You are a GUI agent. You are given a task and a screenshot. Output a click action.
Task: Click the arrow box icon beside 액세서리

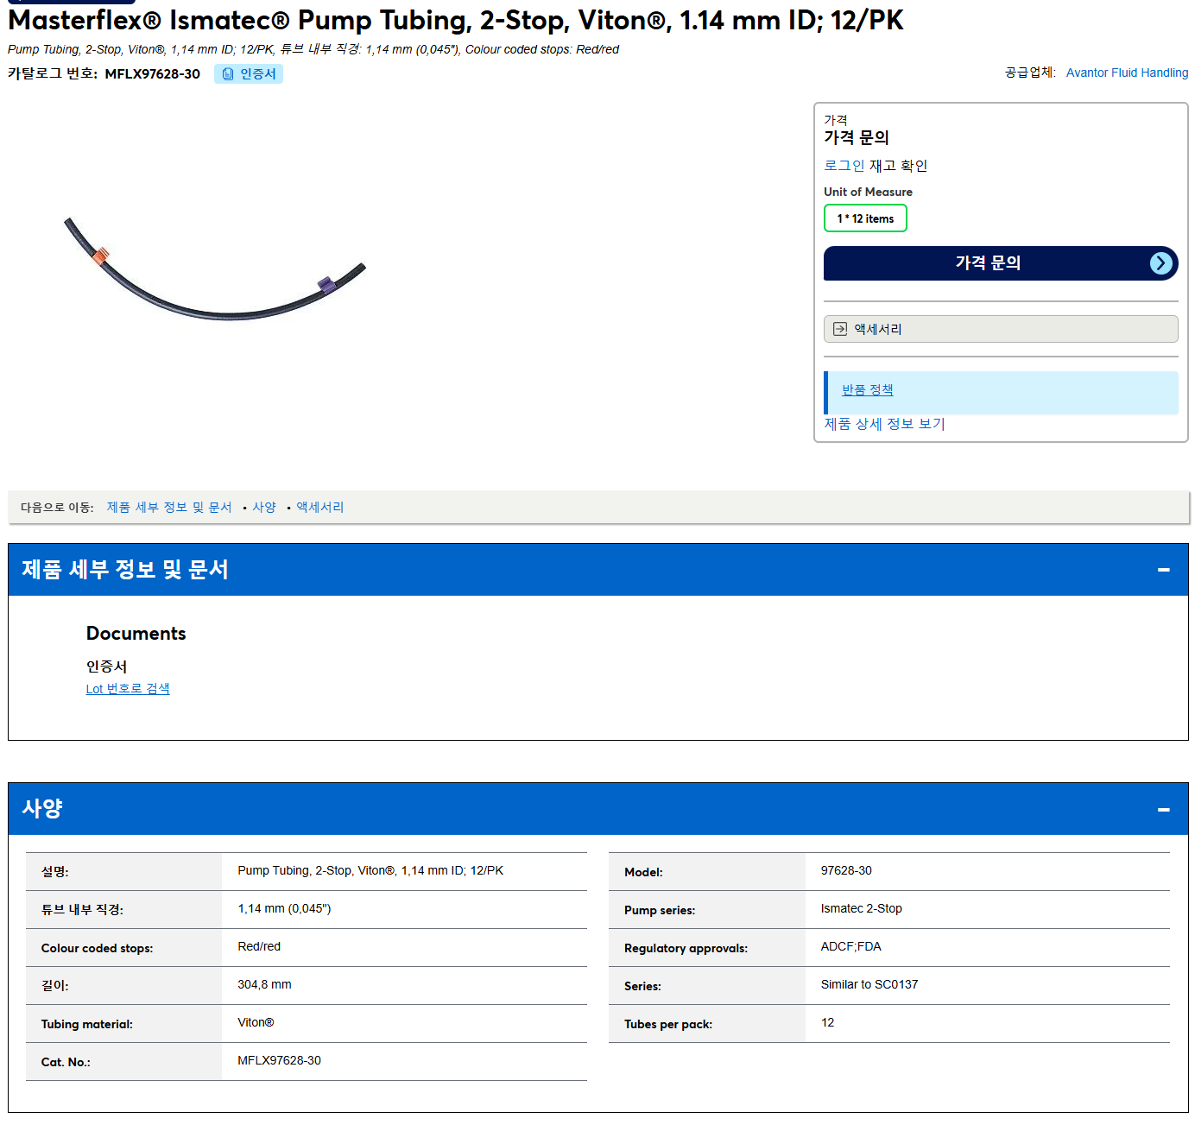click(840, 329)
